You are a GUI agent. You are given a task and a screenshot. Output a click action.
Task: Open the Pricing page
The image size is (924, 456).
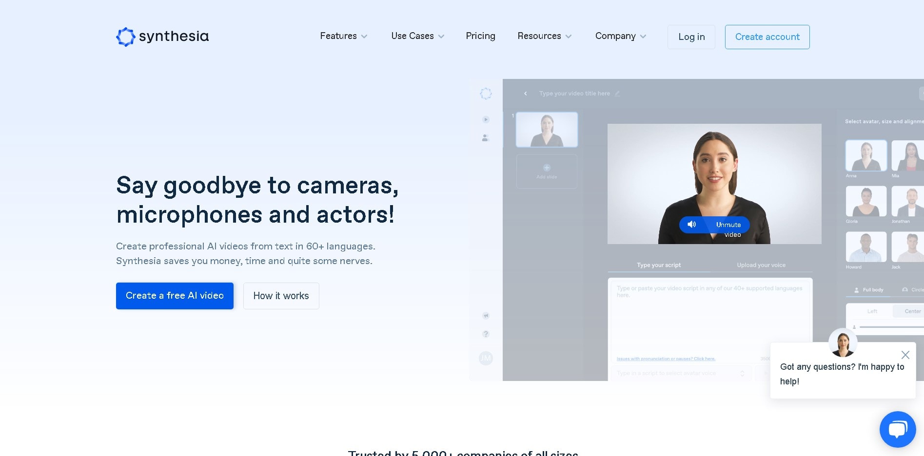point(480,36)
